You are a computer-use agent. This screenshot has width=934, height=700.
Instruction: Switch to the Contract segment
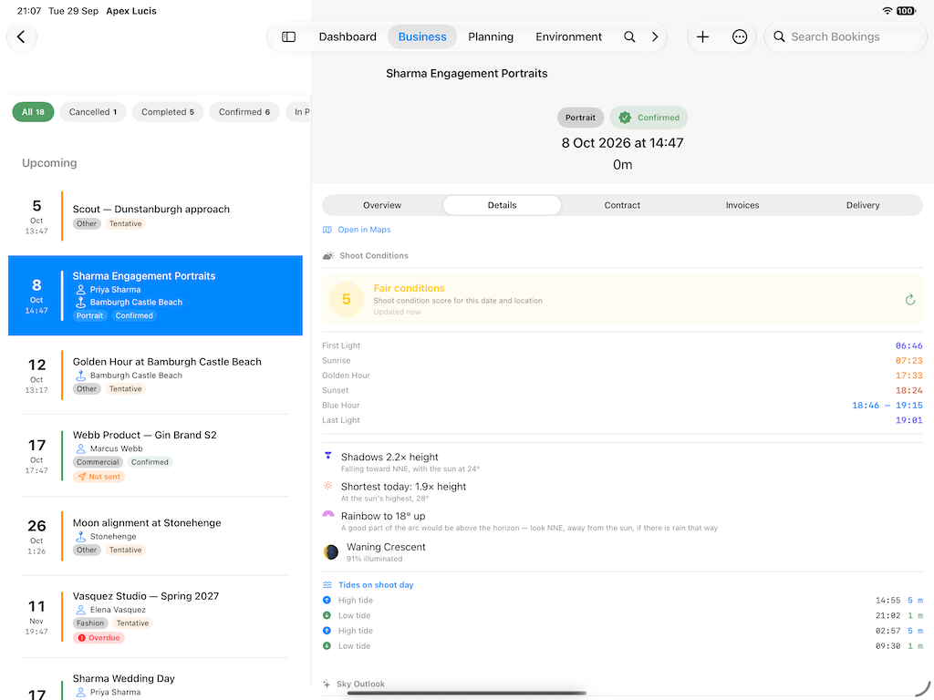click(x=622, y=205)
